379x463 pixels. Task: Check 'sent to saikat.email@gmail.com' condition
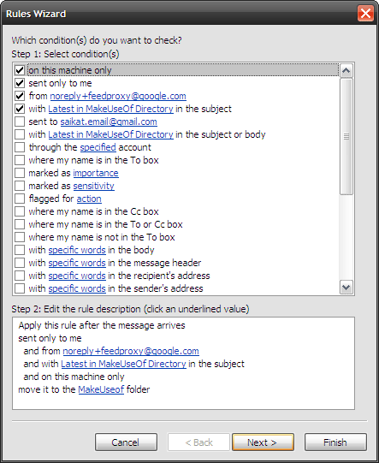[20, 122]
